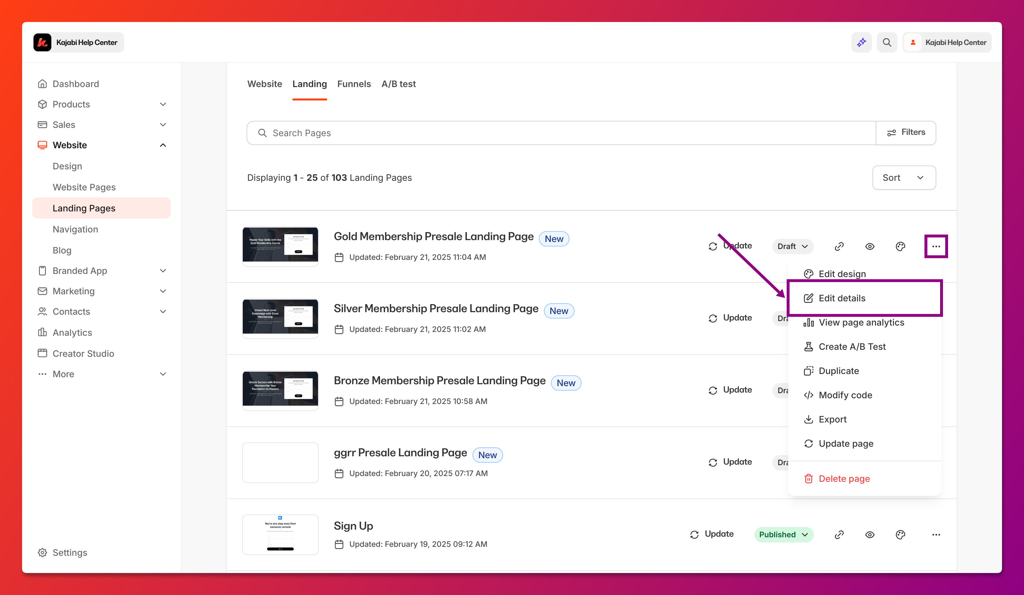Copy link icon for Gold Membership page
This screenshot has width=1024, height=595.
(x=839, y=246)
